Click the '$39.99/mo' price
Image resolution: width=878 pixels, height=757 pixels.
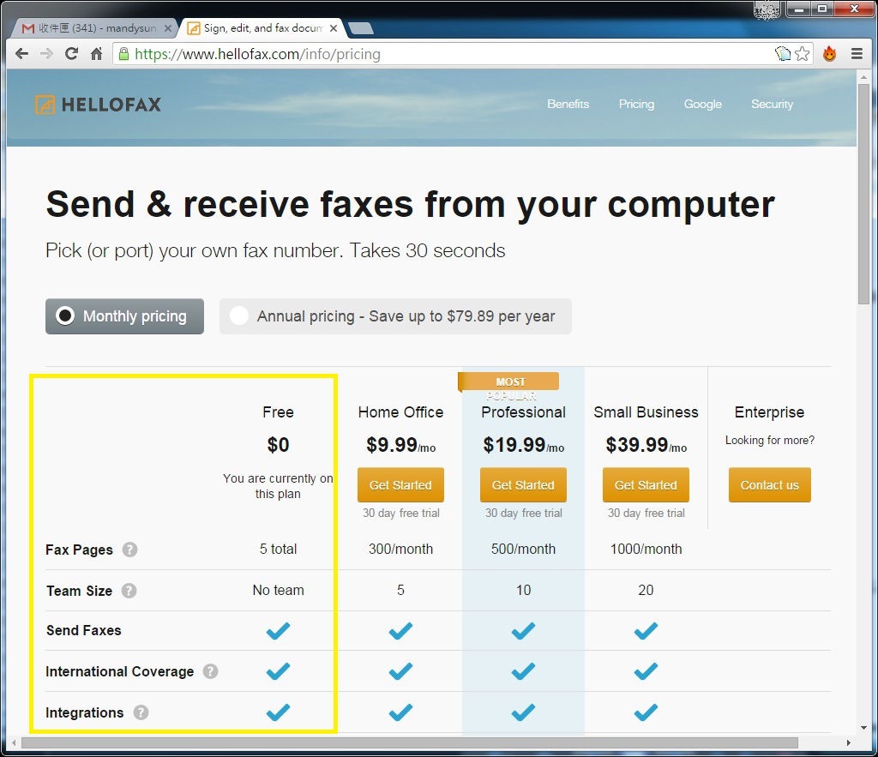(646, 445)
